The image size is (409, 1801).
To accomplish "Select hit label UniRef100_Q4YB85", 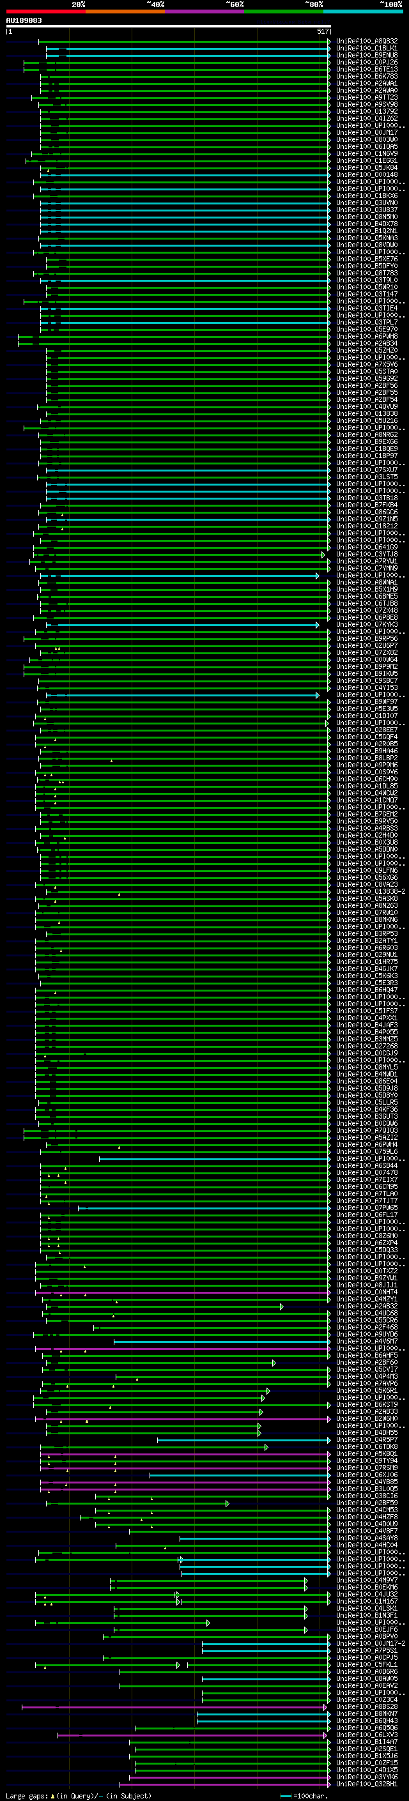I will click(367, 1482).
